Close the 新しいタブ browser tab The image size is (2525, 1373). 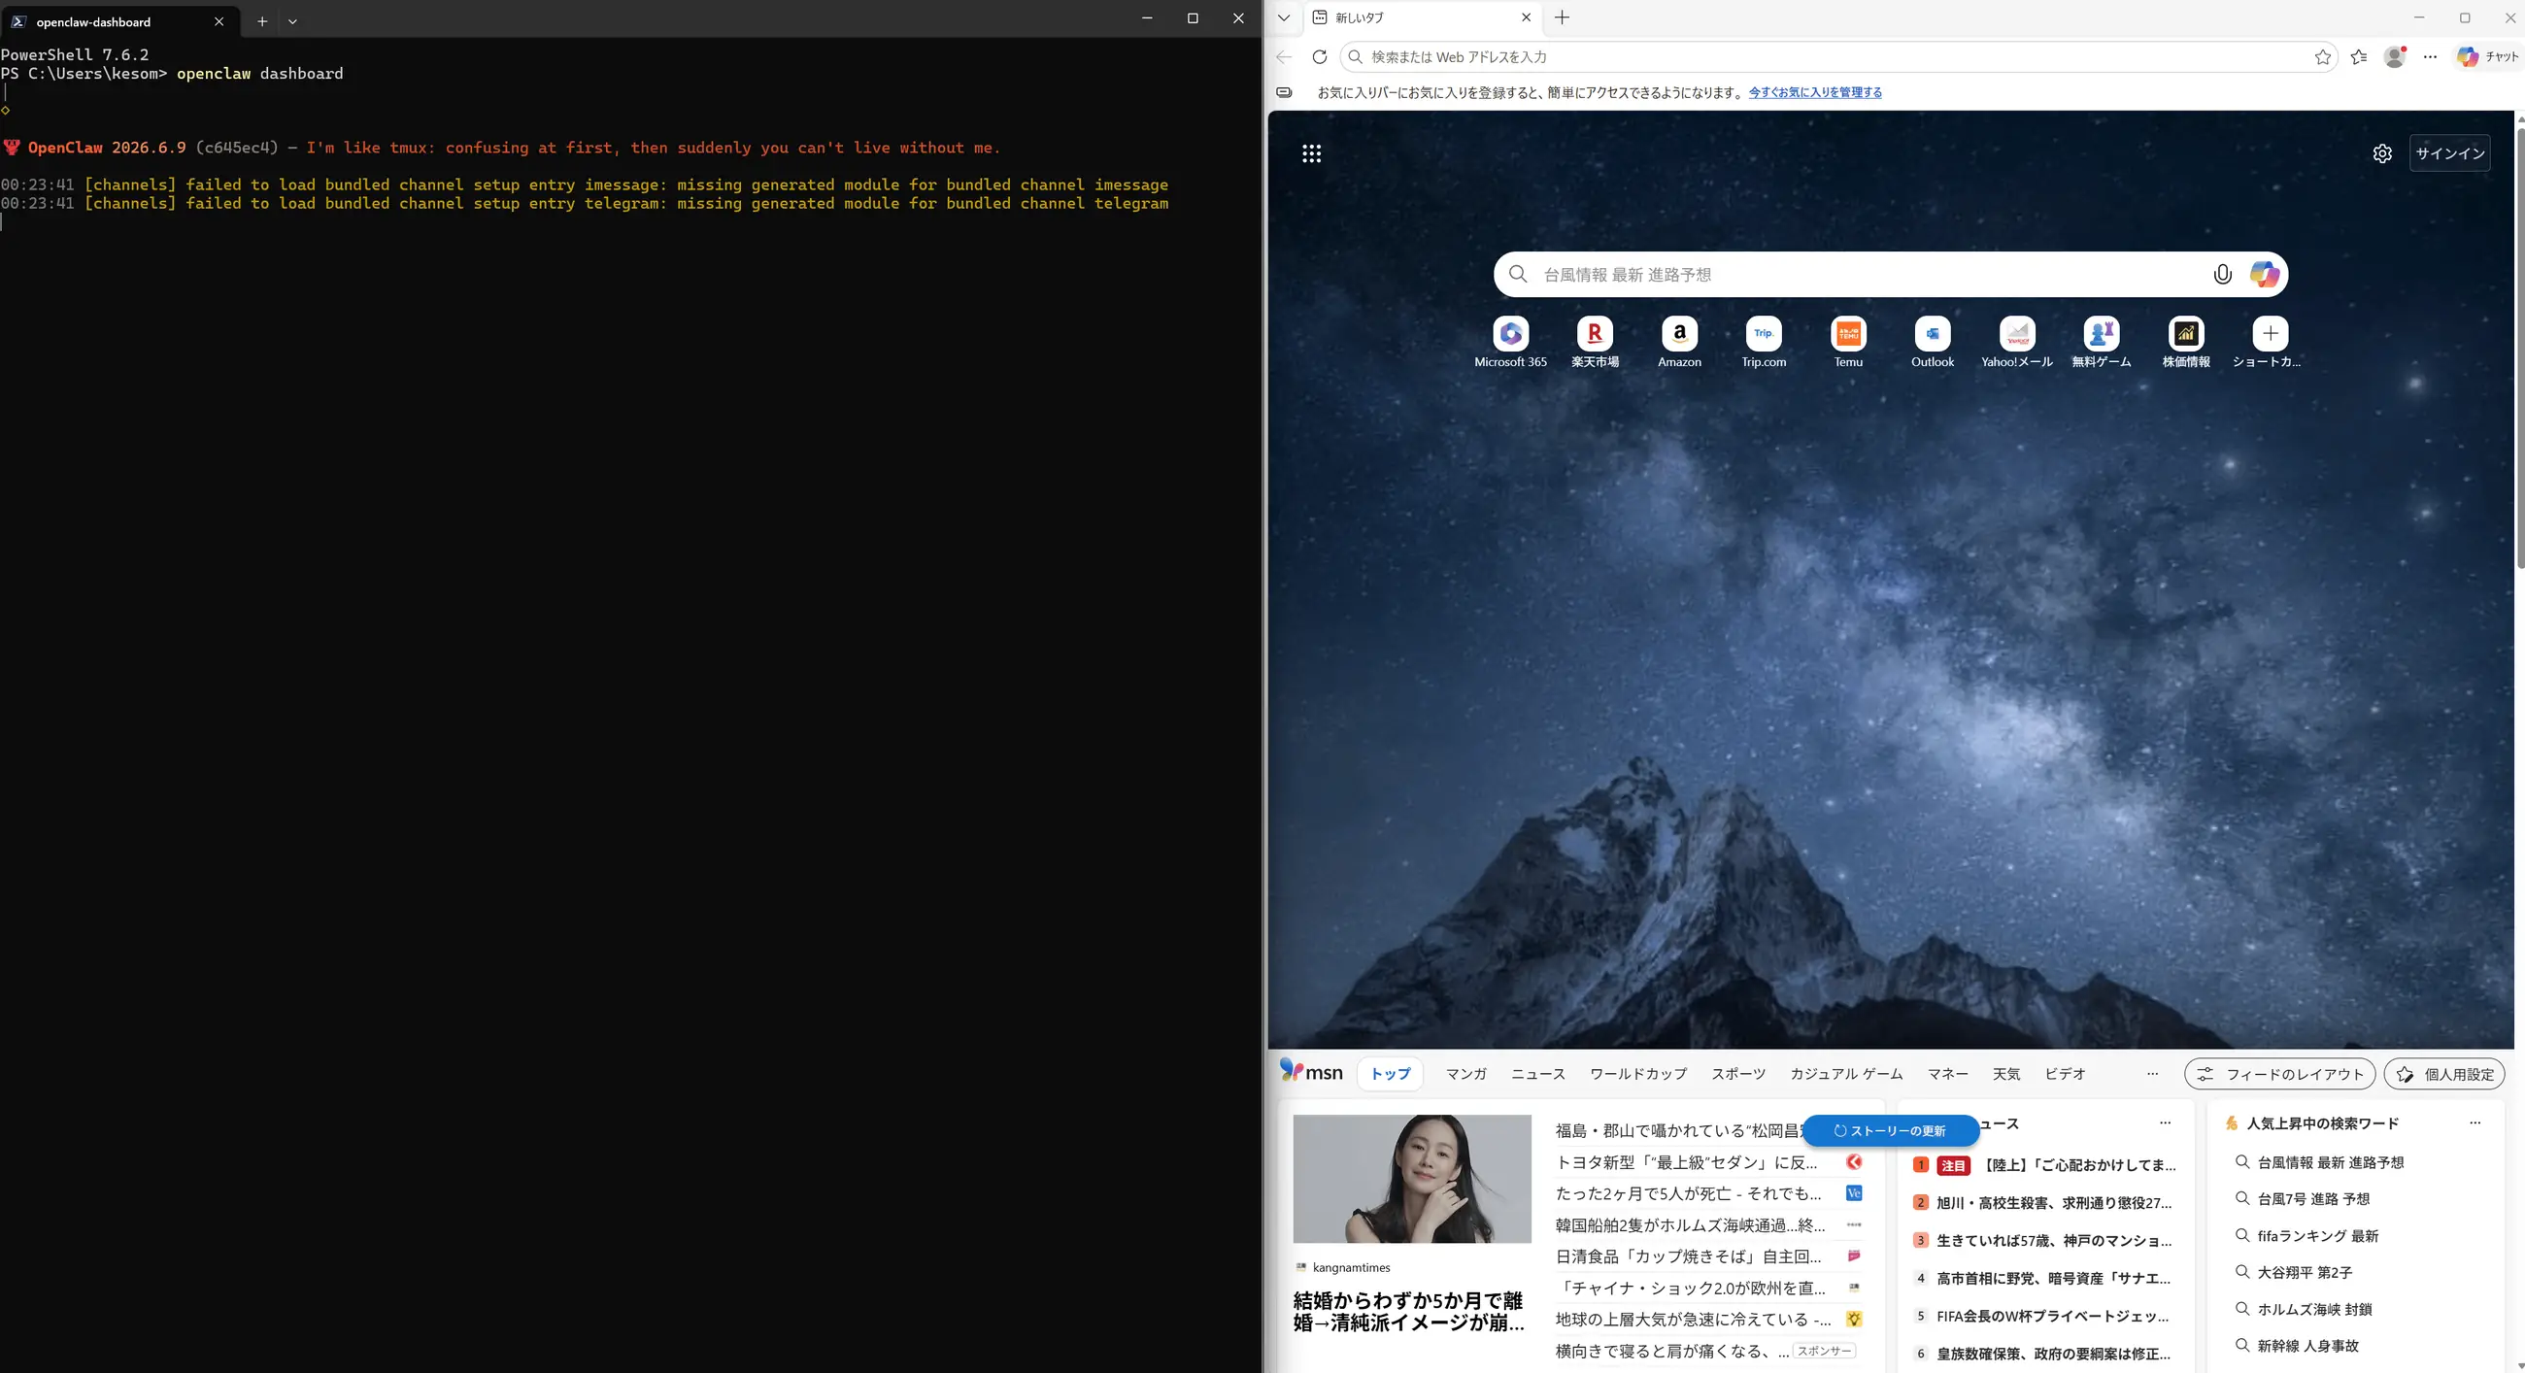point(1527,17)
